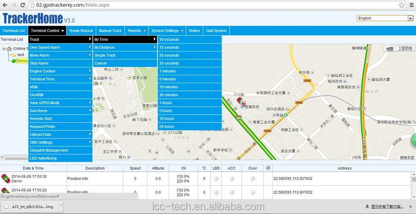Click the browser reload icon
This screenshot has height=214, width=416.
click(23, 5)
